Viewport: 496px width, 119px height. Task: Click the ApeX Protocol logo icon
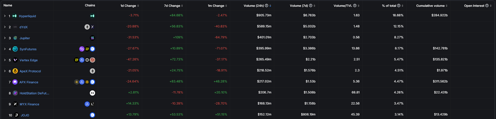[15, 71]
